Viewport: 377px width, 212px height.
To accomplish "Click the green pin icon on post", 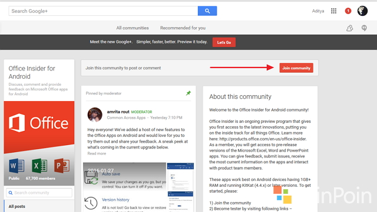I will click(x=188, y=93).
